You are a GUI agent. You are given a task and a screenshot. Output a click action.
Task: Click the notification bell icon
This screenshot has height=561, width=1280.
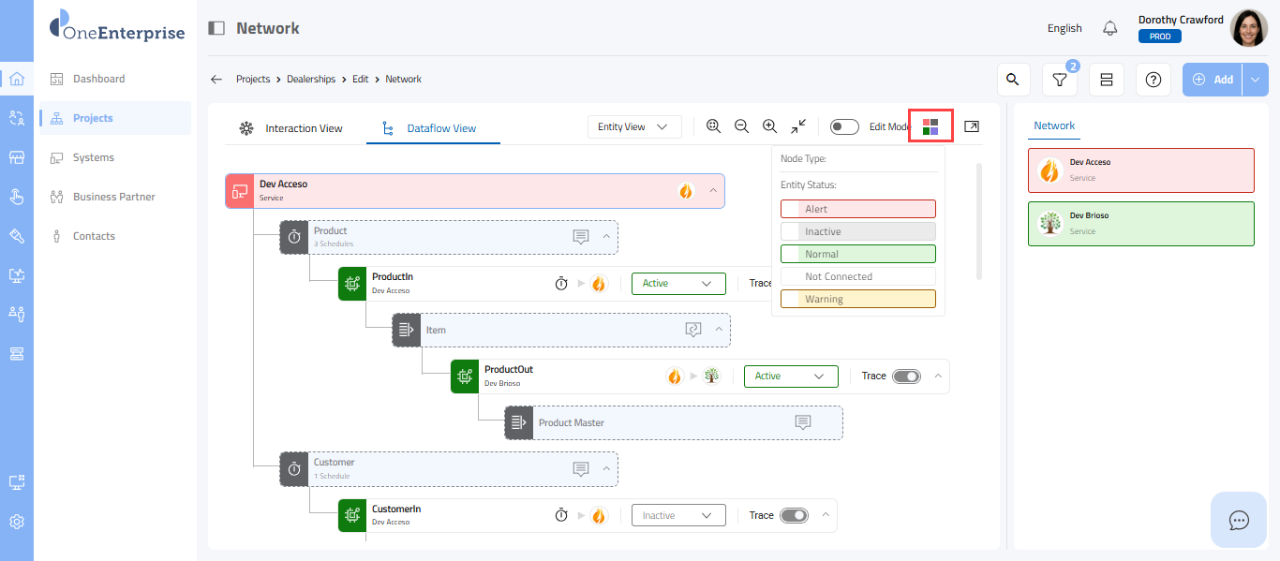tap(1110, 28)
